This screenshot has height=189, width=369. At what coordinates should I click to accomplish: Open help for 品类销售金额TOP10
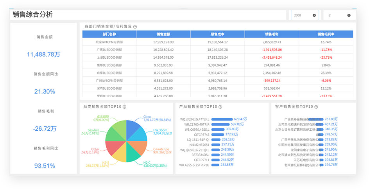pos(125,107)
